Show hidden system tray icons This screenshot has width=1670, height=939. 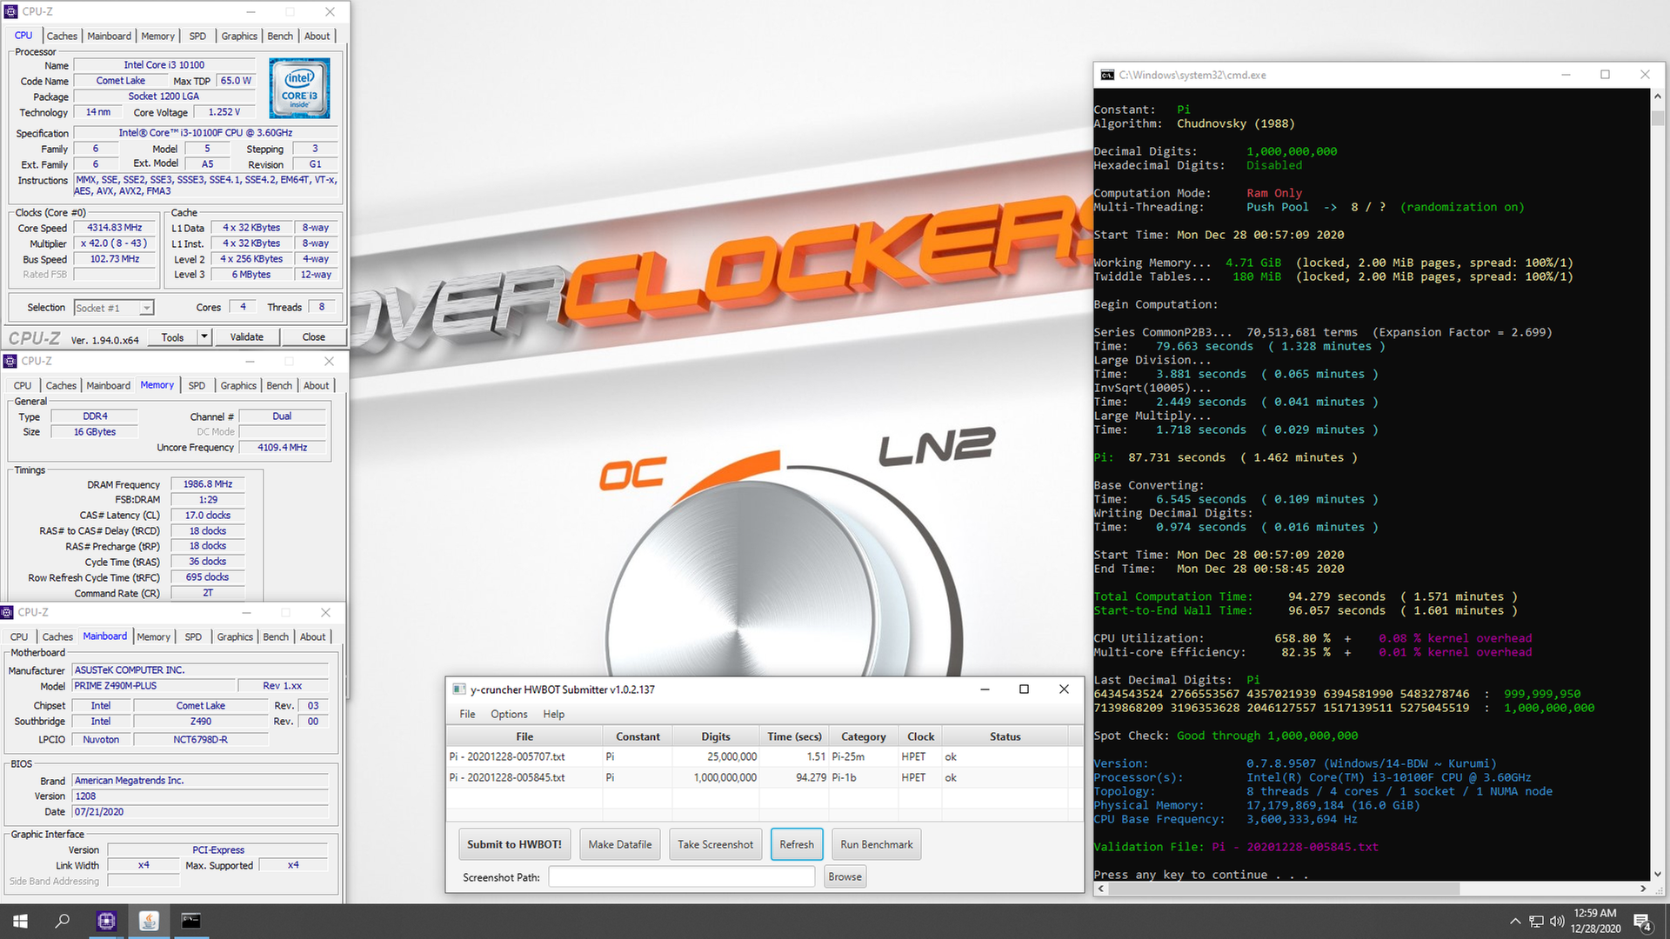tap(1515, 922)
